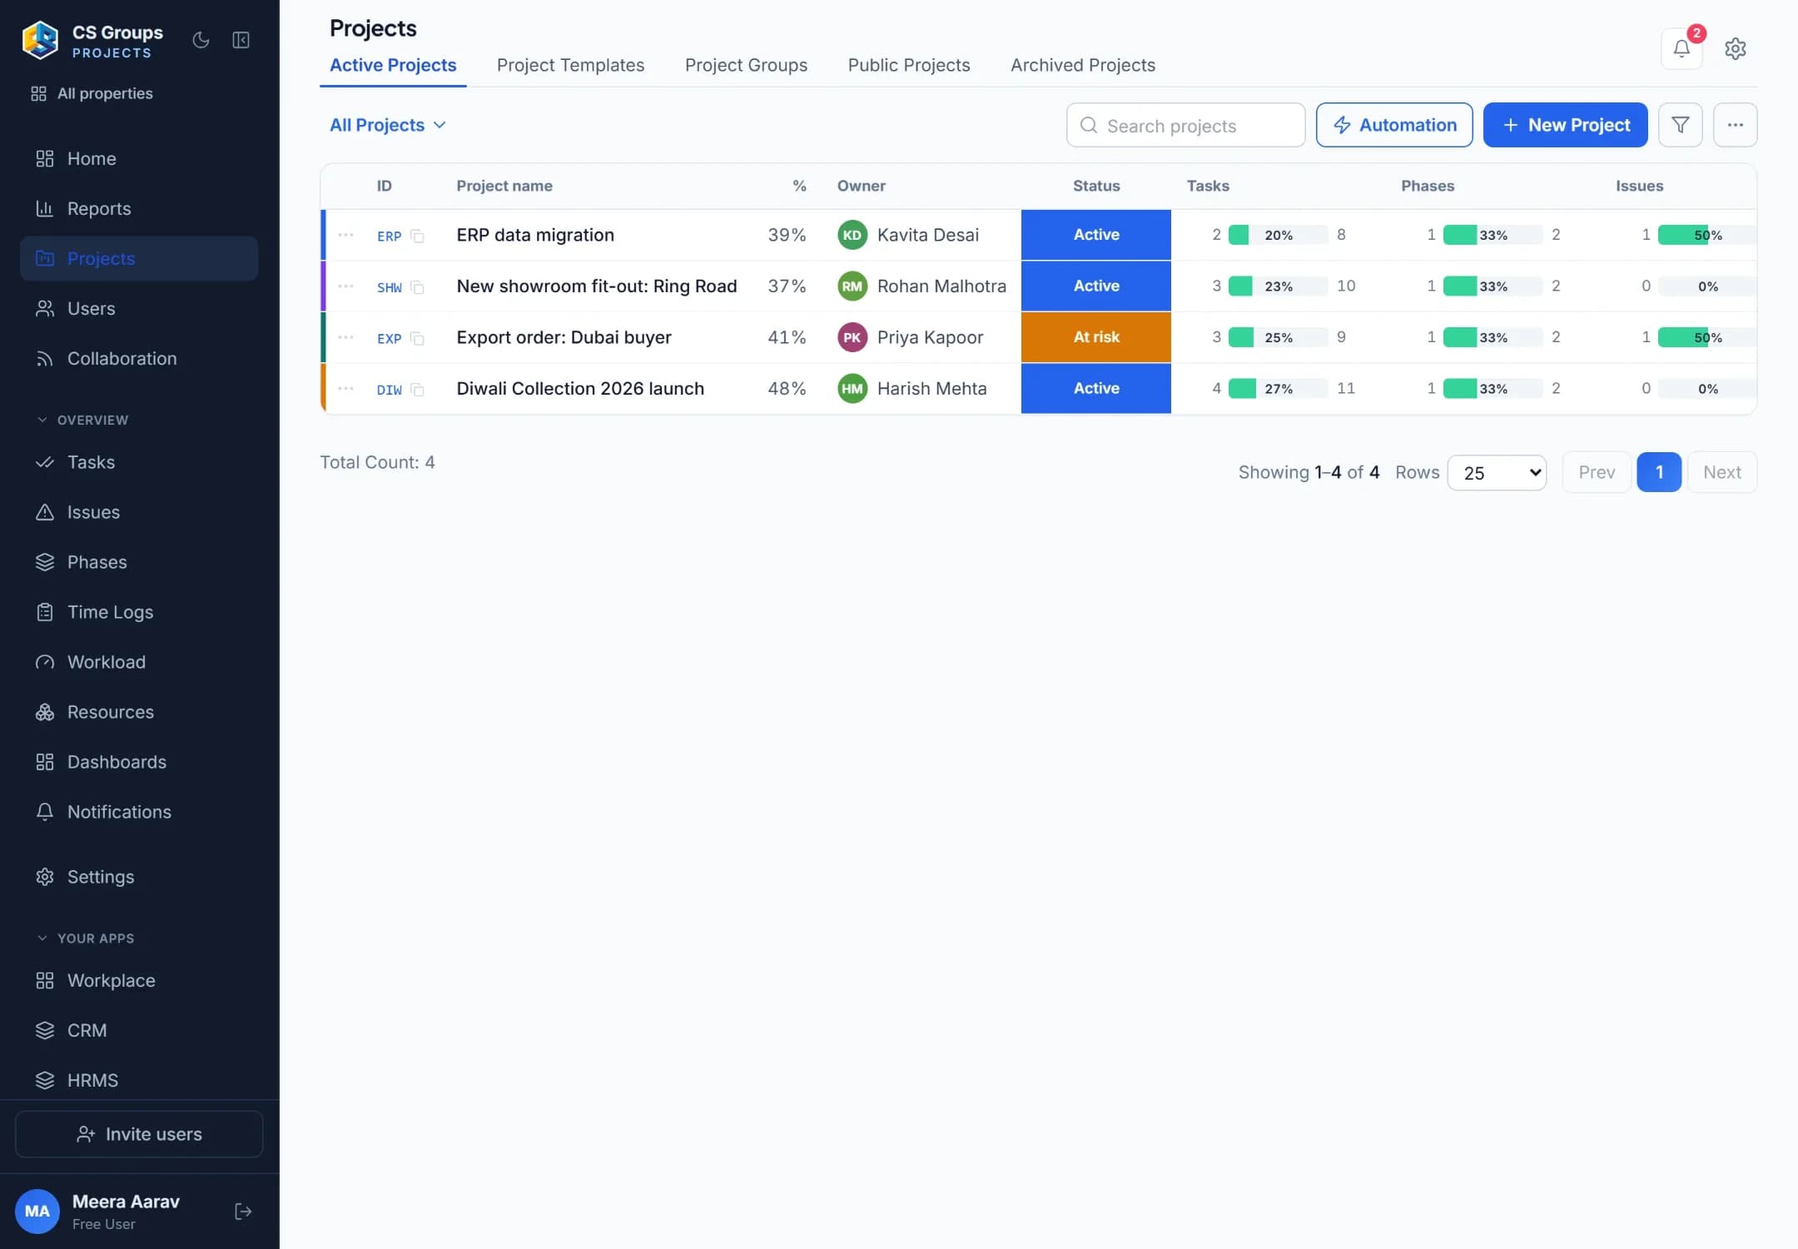This screenshot has width=1798, height=1249.
Task: Click Issues progress bar for Export order
Action: click(1706, 337)
